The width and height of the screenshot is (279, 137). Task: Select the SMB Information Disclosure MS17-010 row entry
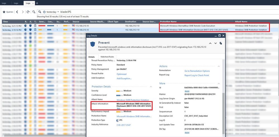194,30
